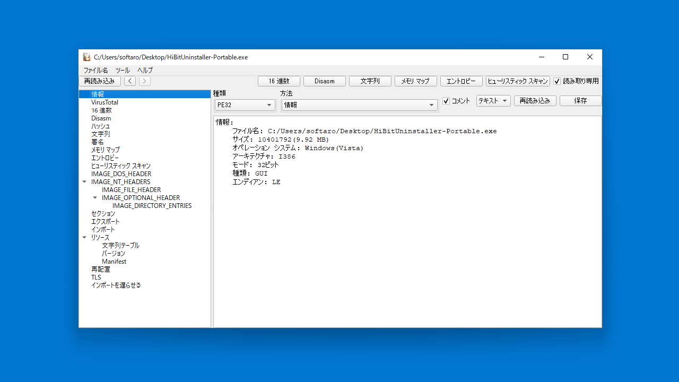Select バージョン in the tree
679x382 pixels.
pos(114,254)
